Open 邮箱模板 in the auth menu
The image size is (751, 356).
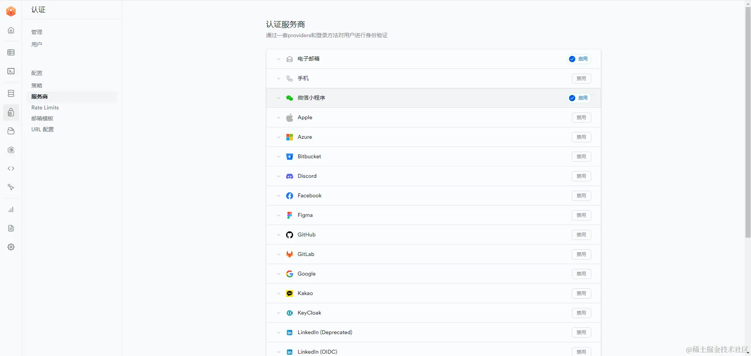click(x=42, y=118)
